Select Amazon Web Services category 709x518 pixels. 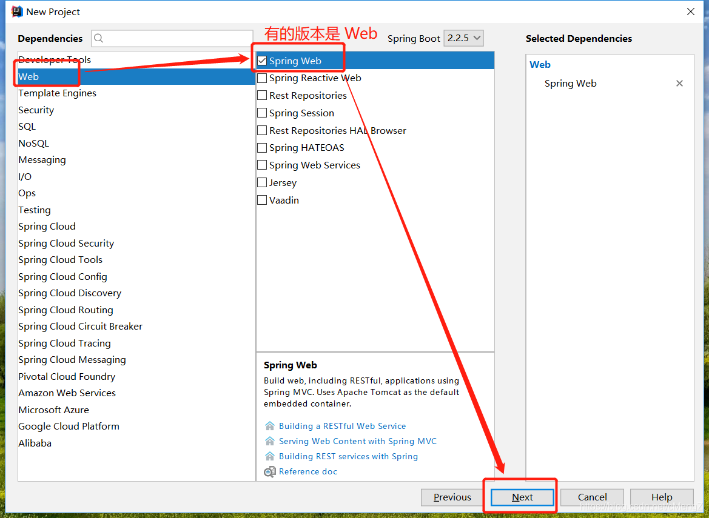click(x=136, y=393)
